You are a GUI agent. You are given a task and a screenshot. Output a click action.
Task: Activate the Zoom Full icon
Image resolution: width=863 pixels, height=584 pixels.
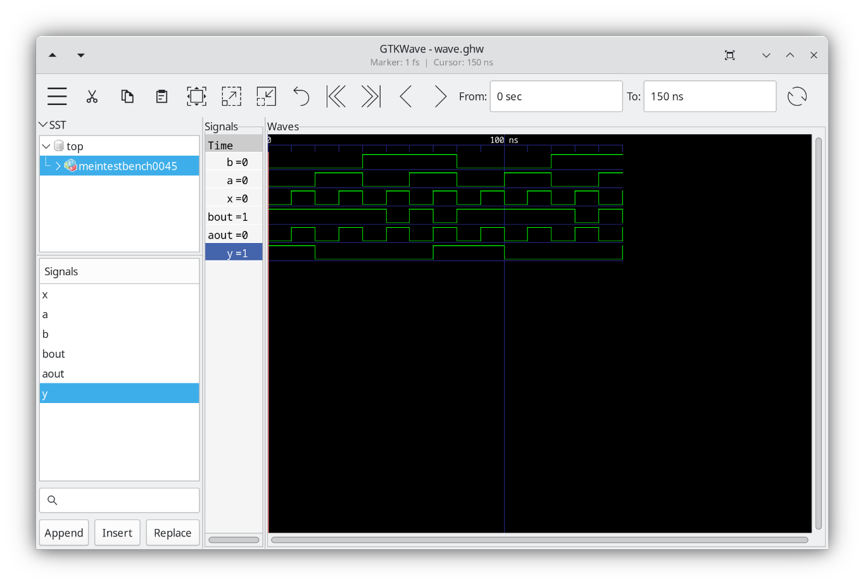pyautogui.click(x=231, y=96)
